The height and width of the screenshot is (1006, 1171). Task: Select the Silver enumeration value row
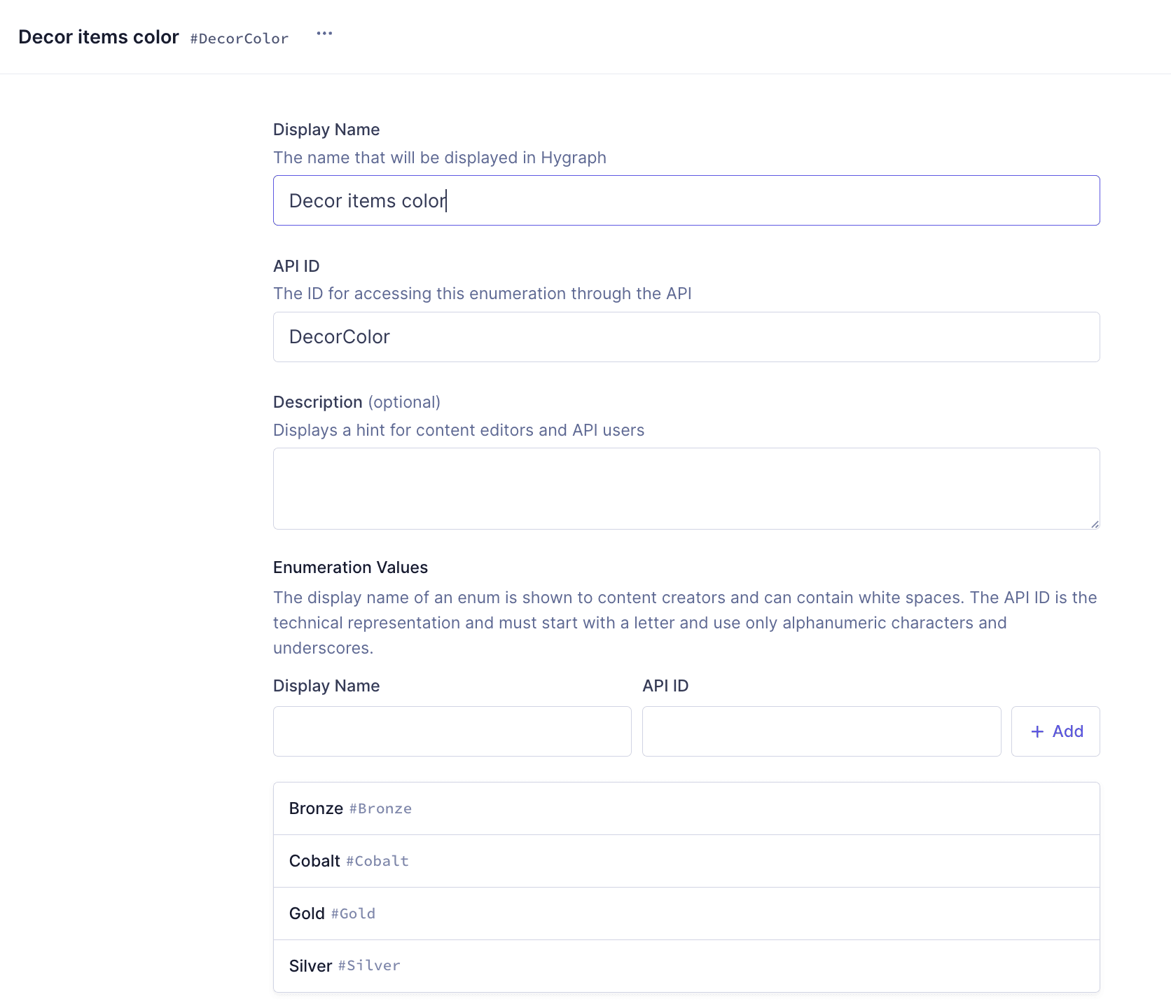(686, 966)
